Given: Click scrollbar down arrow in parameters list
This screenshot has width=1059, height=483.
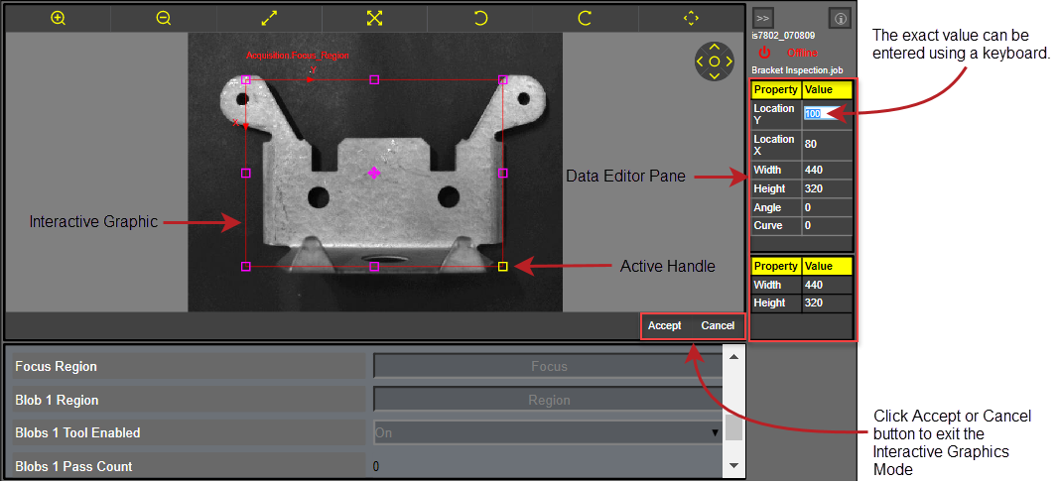Looking at the screenshot, I should (x=733, y=465).
